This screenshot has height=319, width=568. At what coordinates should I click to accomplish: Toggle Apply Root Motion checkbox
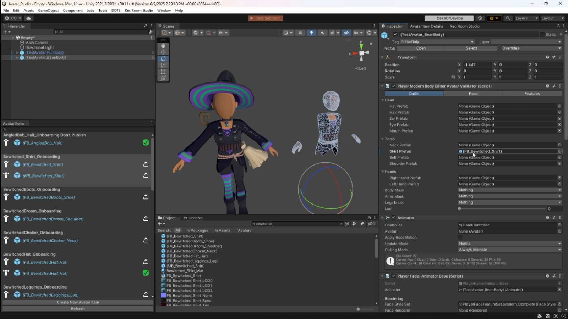460,237
